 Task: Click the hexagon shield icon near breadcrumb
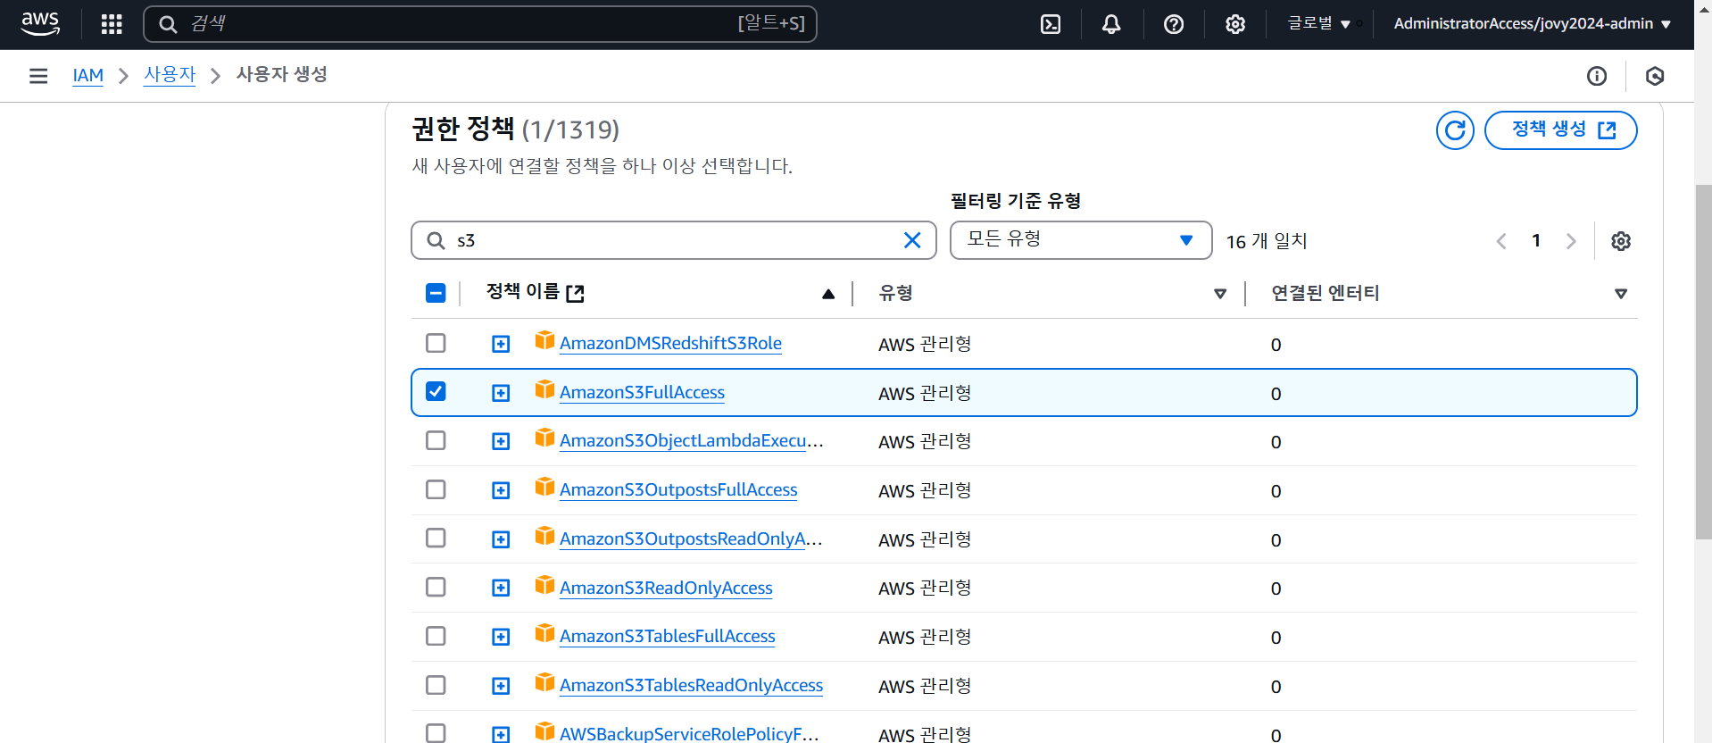1655,76
